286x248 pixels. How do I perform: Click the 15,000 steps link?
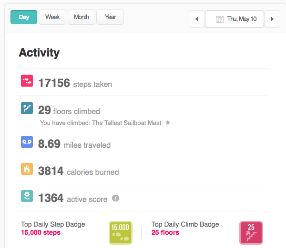41,232
